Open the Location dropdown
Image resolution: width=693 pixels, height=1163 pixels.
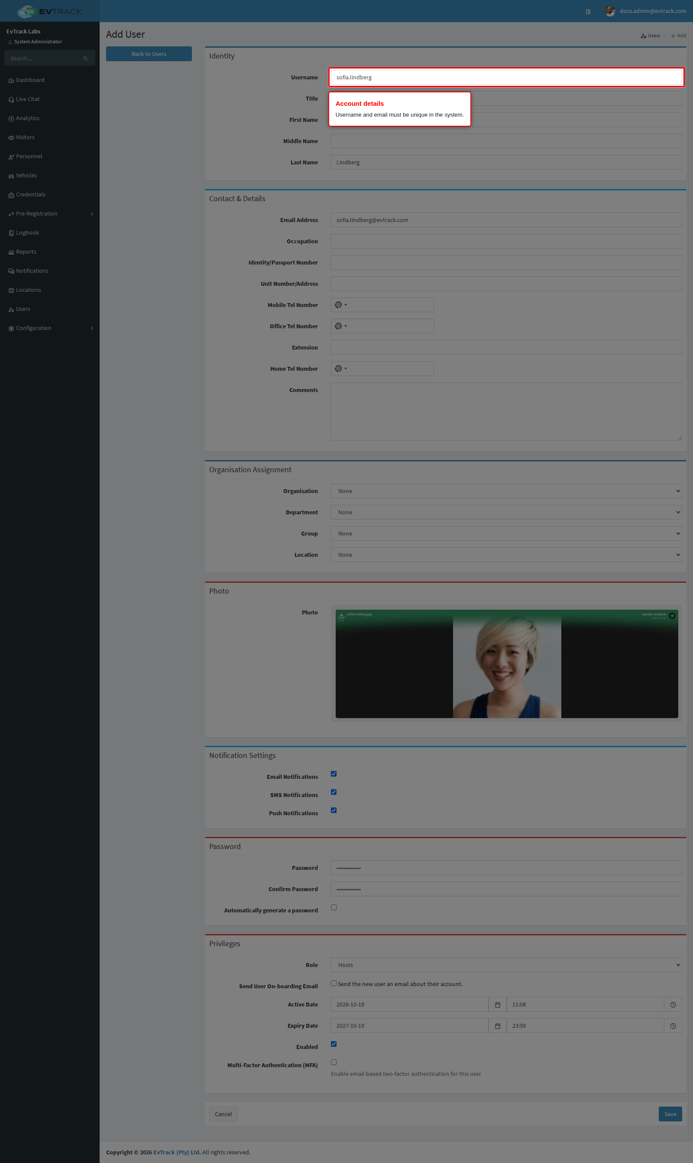pos(506,555)
